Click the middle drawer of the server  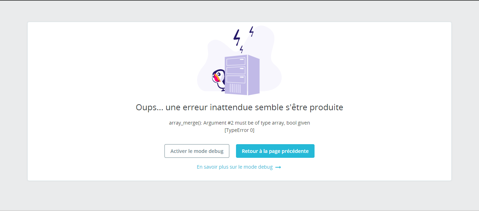(x=236, y=71)
